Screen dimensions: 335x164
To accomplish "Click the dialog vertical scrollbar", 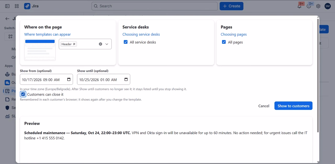I will [x=318, y=75].
